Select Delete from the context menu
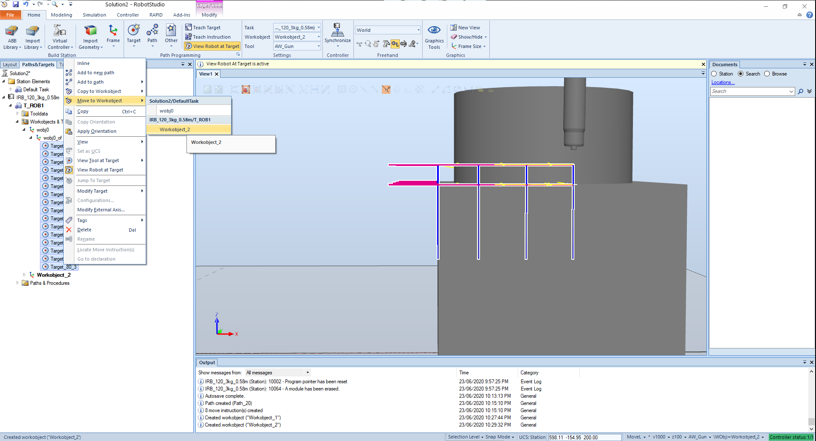 click(x=84, y=230)
